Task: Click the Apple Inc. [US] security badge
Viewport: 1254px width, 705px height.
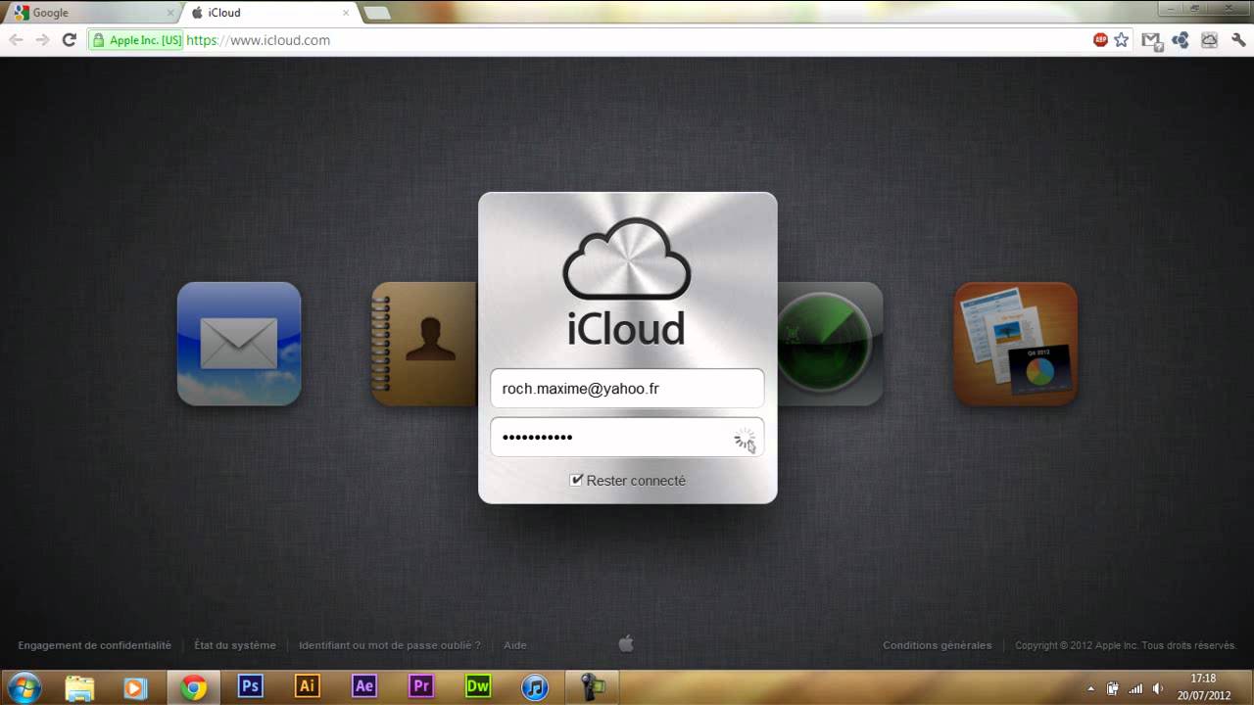Action: [x=135, y=40]
